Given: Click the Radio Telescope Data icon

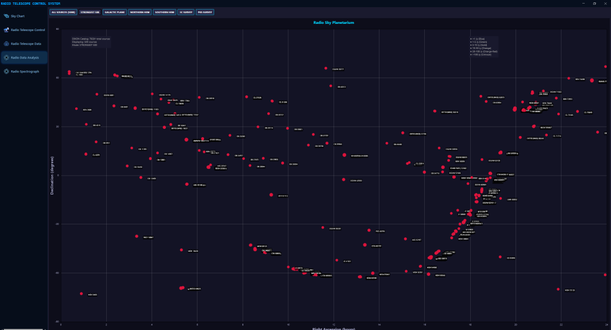Looking at the screenshot, I should [6, 44].
